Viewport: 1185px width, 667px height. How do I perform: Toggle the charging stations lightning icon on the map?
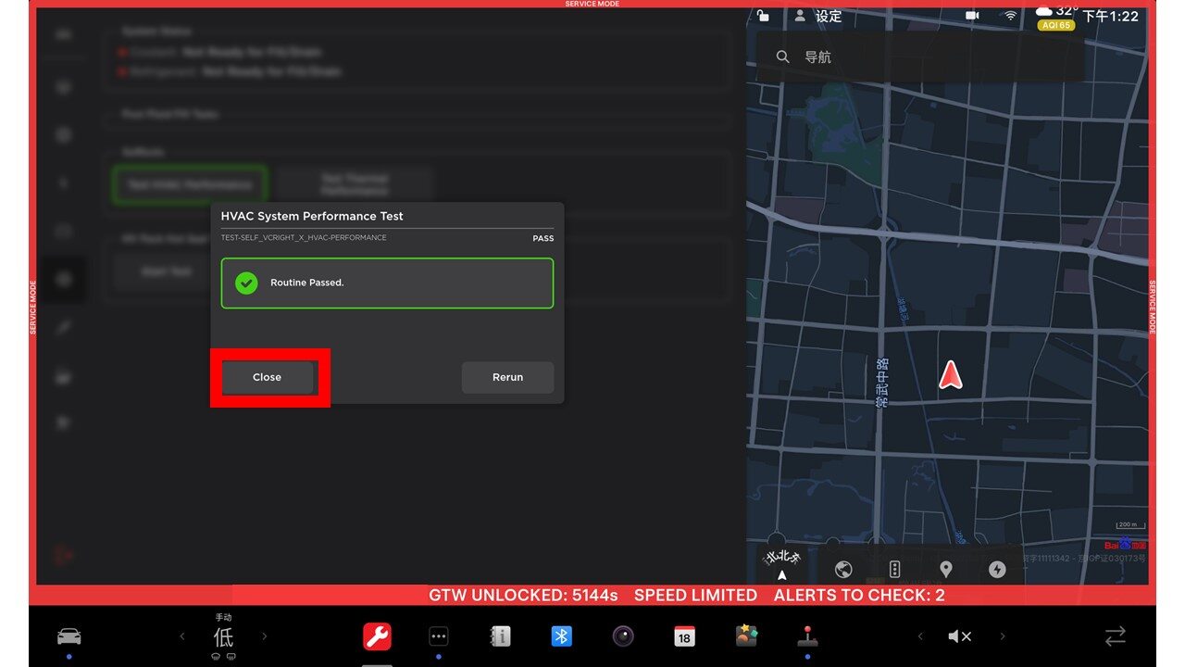997,570
